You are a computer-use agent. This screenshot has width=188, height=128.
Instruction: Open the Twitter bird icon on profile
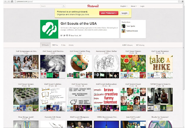pos(64,36)
